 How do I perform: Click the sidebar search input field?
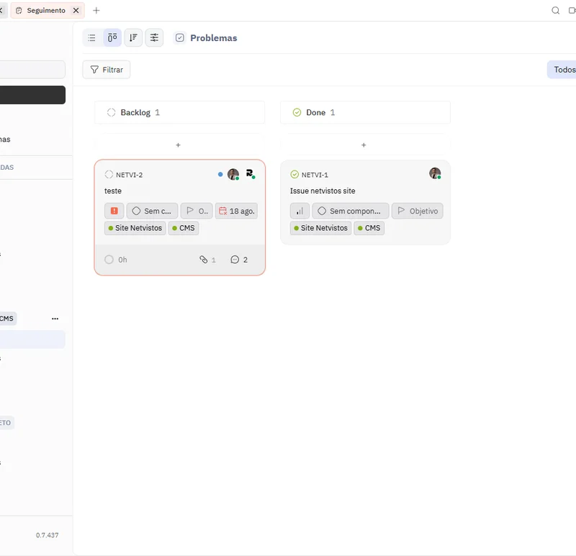pyautogui.click(x=32, y=70)
